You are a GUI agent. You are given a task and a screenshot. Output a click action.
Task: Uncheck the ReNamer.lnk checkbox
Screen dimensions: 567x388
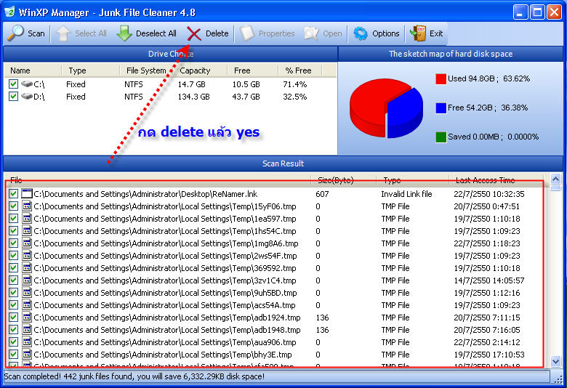pos(13,194)
